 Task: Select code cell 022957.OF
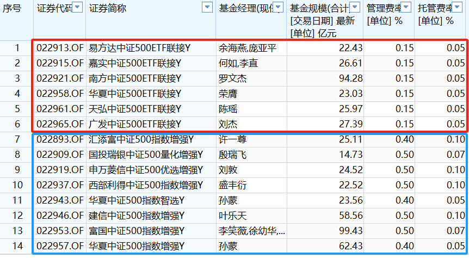pos(60,247)
